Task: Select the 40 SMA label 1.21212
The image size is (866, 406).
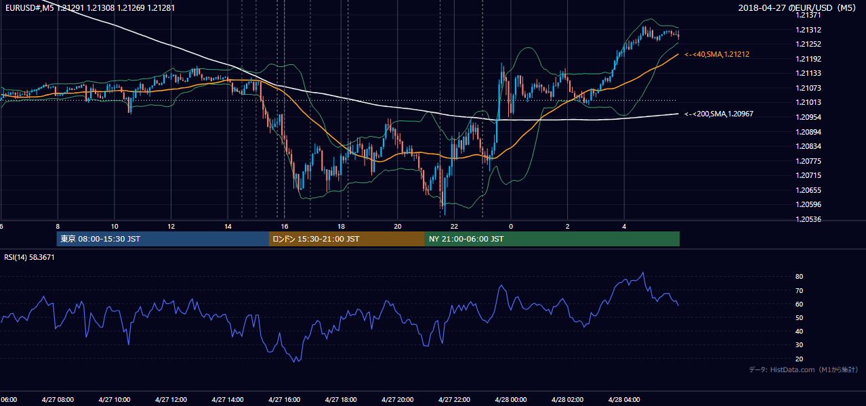Action: click(x=717, y=54)
